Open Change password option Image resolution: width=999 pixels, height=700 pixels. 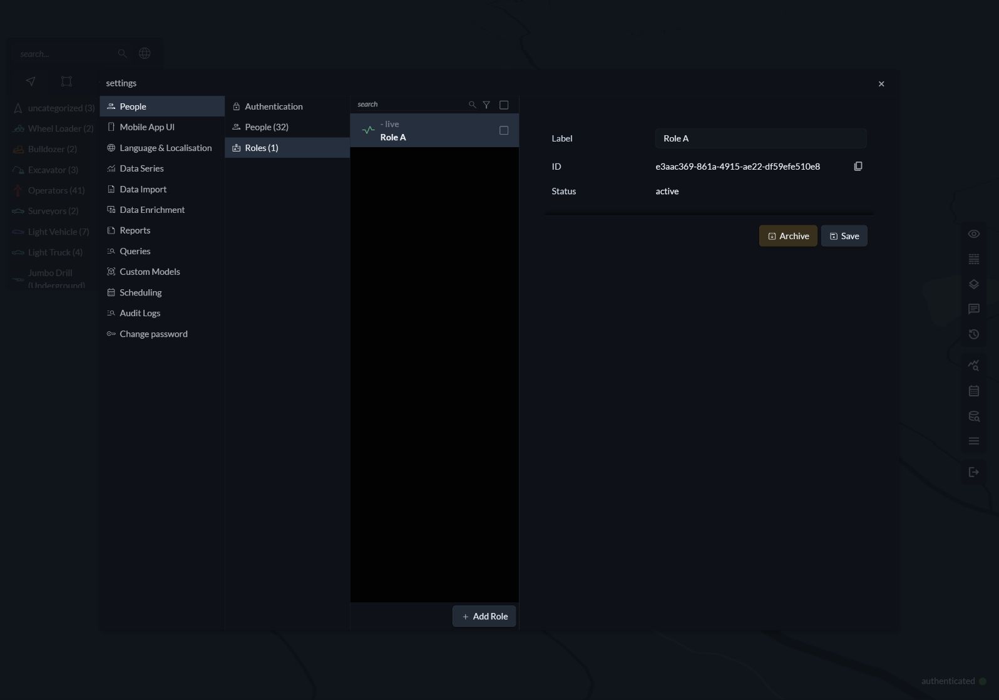click(162, 334)
